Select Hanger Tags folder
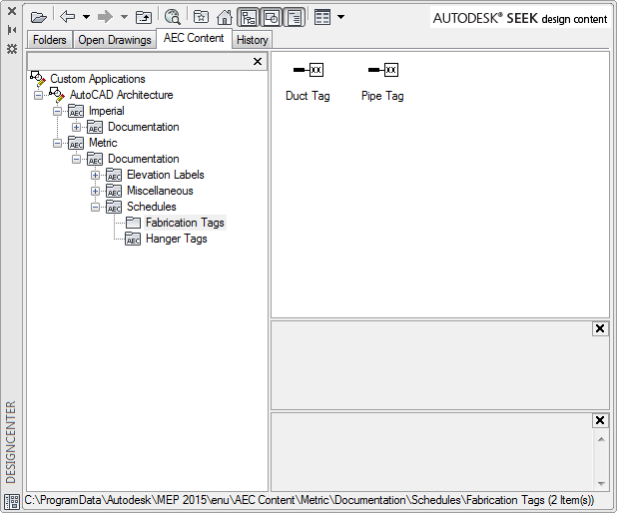Screen dimensions: 617x513 pos(177,239)
